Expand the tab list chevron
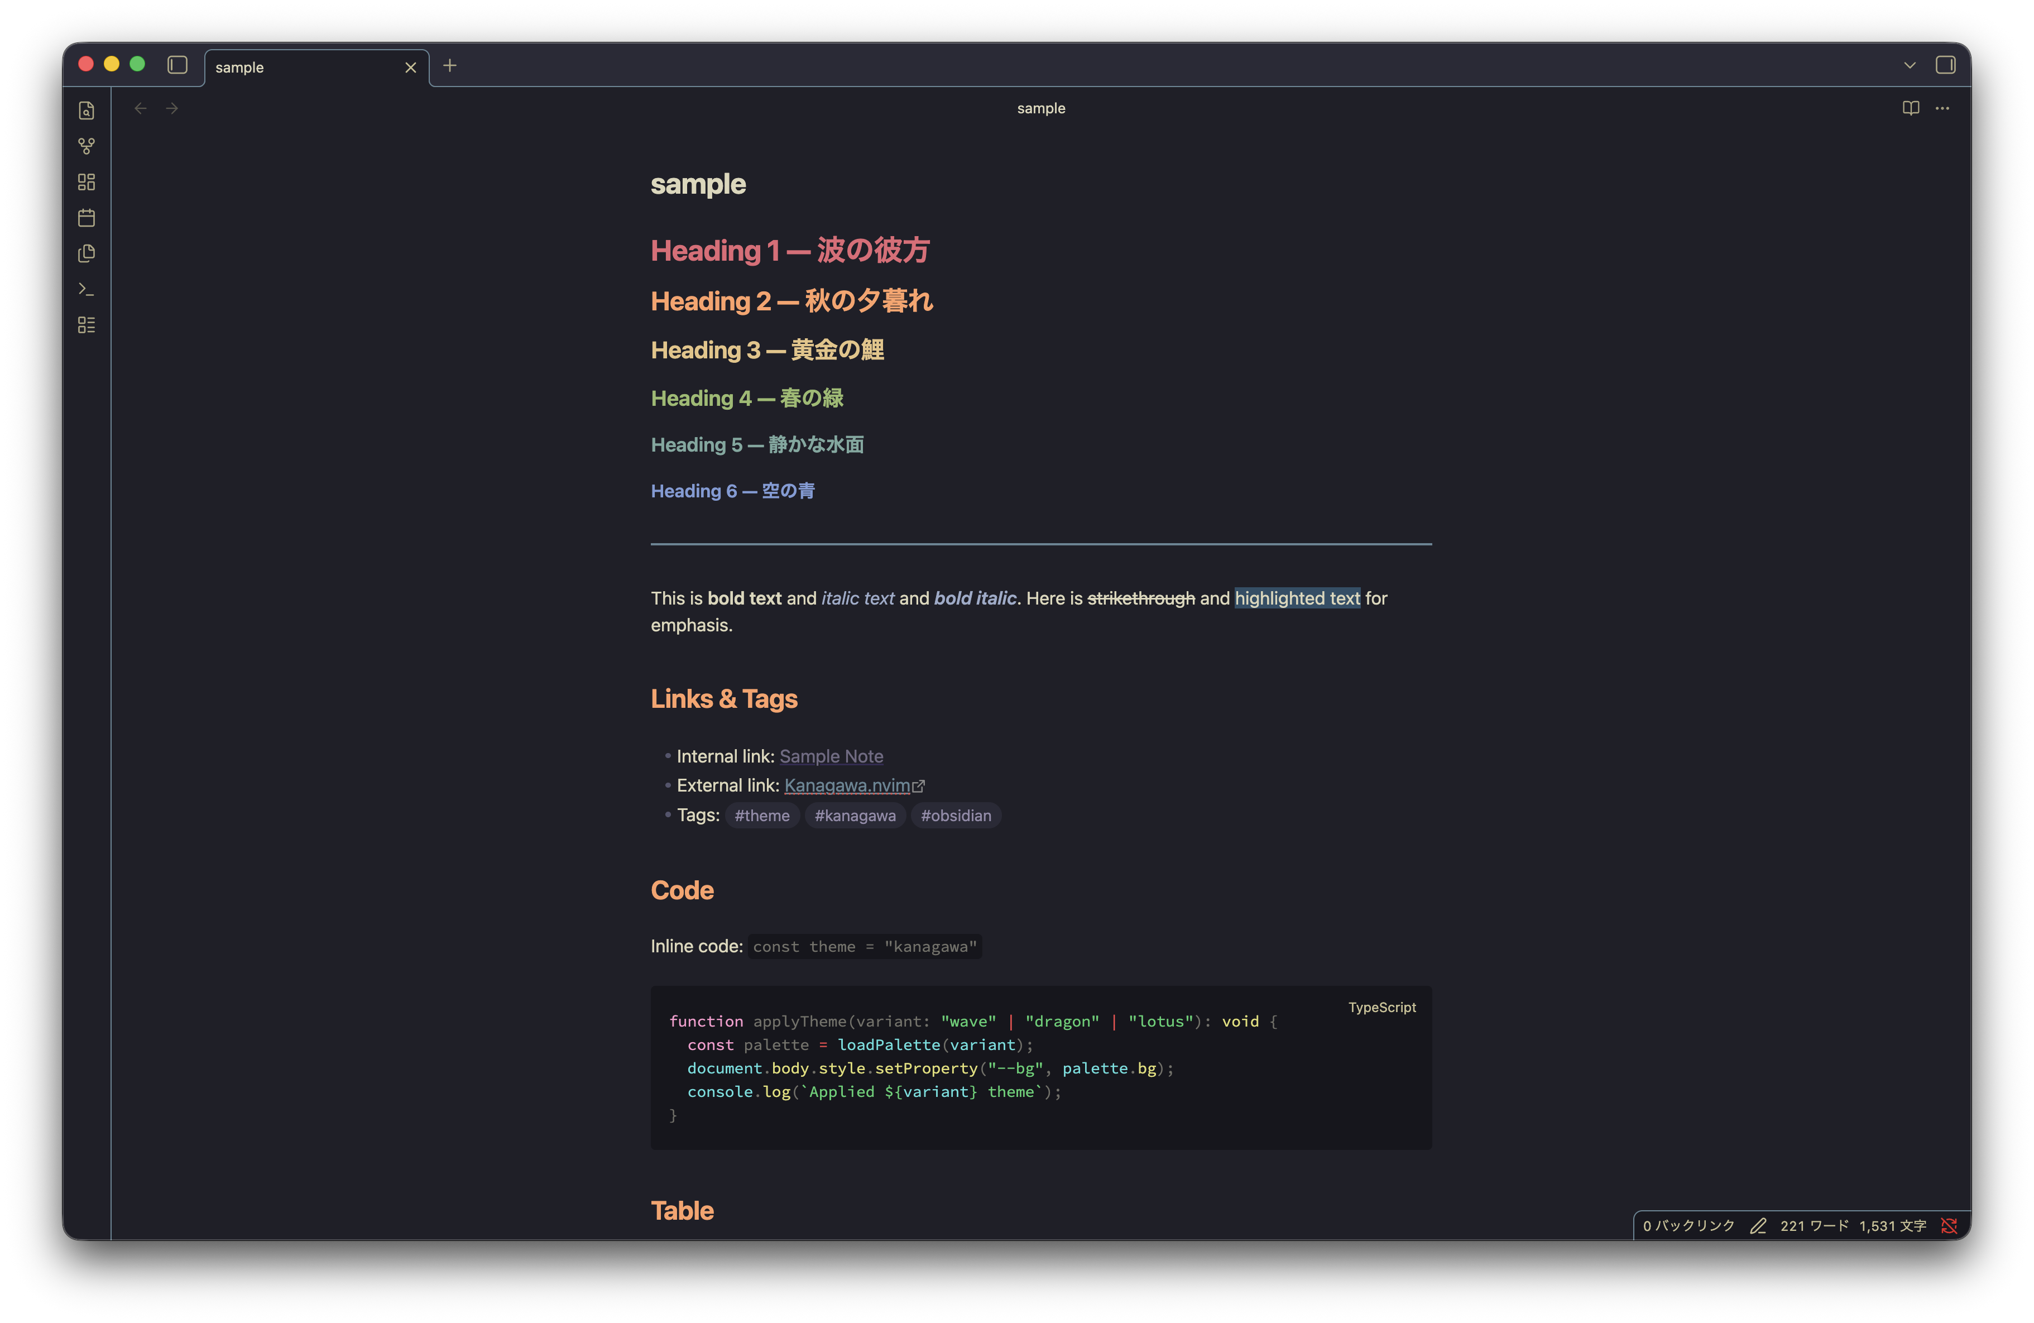The height and width of the screenshot is (1323, 2034). click(x=1910, y=65)
